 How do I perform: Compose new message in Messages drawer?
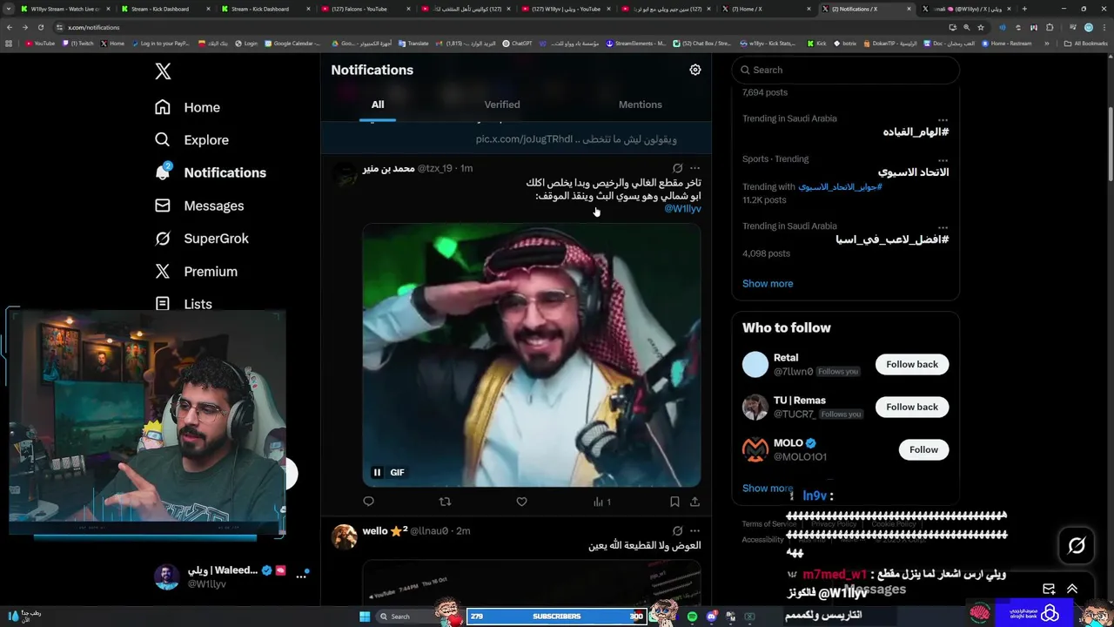[x=1049, y=590]
